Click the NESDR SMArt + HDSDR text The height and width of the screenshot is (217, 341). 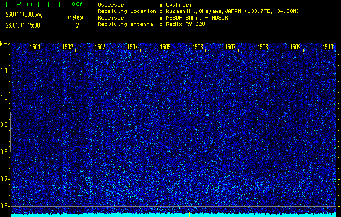coord(197,18)
